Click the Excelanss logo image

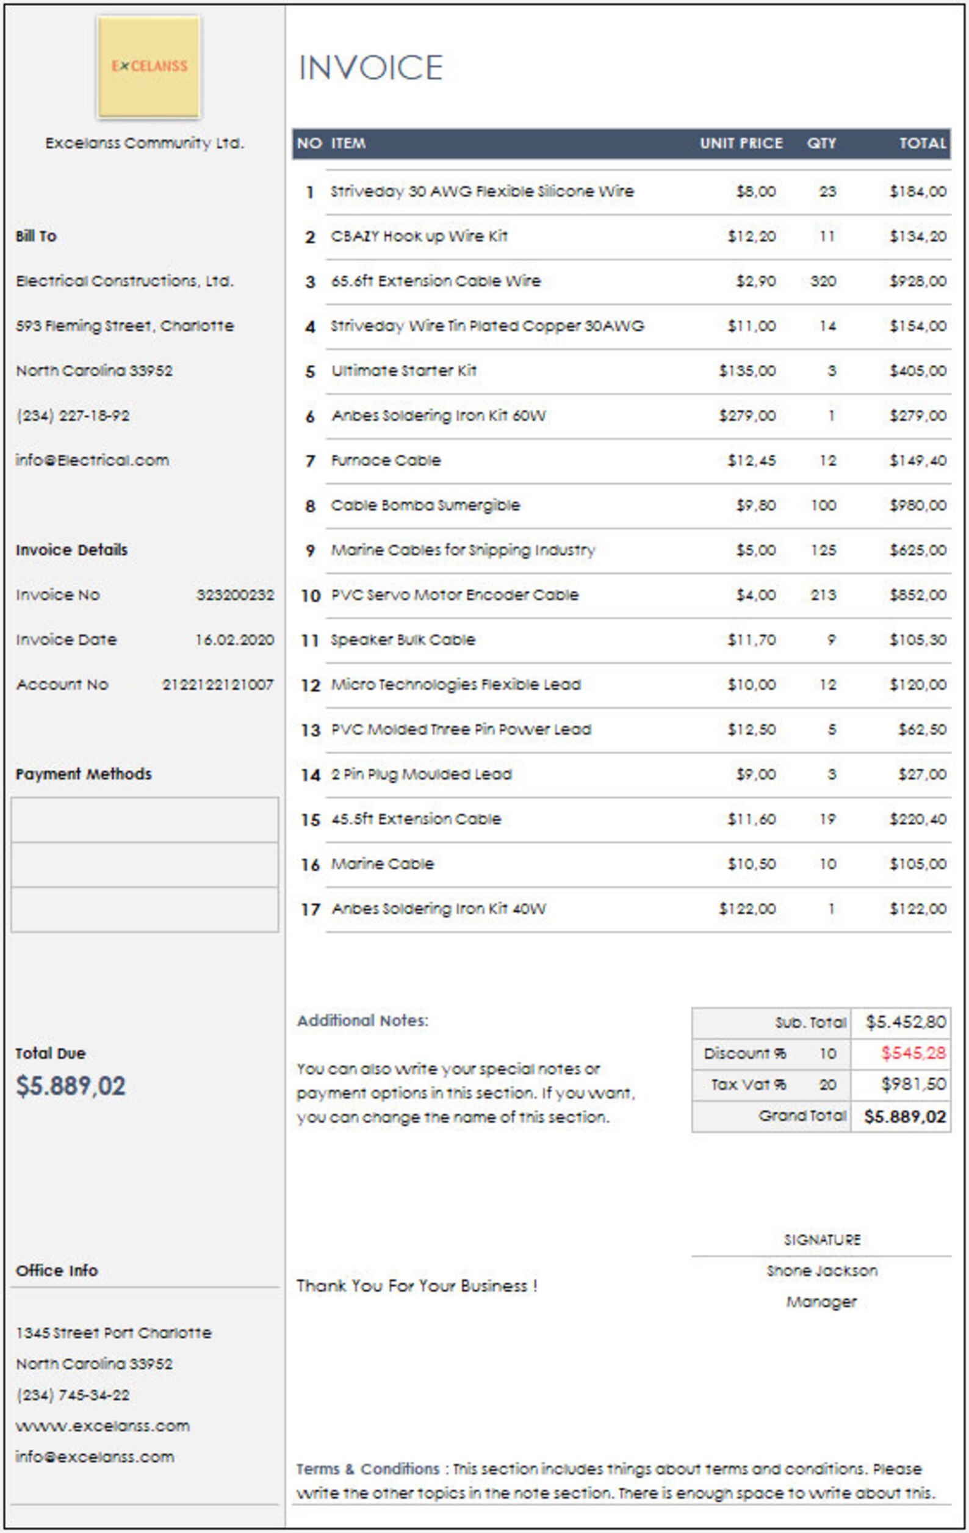tap(148, 67)
